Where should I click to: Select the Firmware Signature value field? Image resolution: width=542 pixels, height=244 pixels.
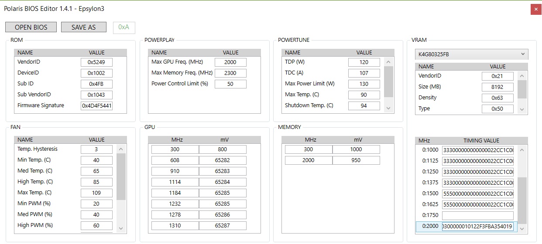pyautogui.click(x=96, y=106)
